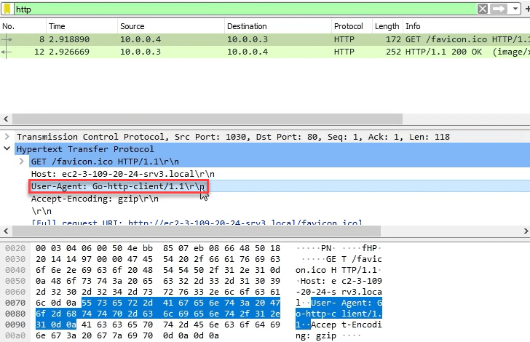The height and width of the screenshot is (342, 530).
Task: Select packet 8 GET /favicon.ico row
Action: (x=218, y=39)
